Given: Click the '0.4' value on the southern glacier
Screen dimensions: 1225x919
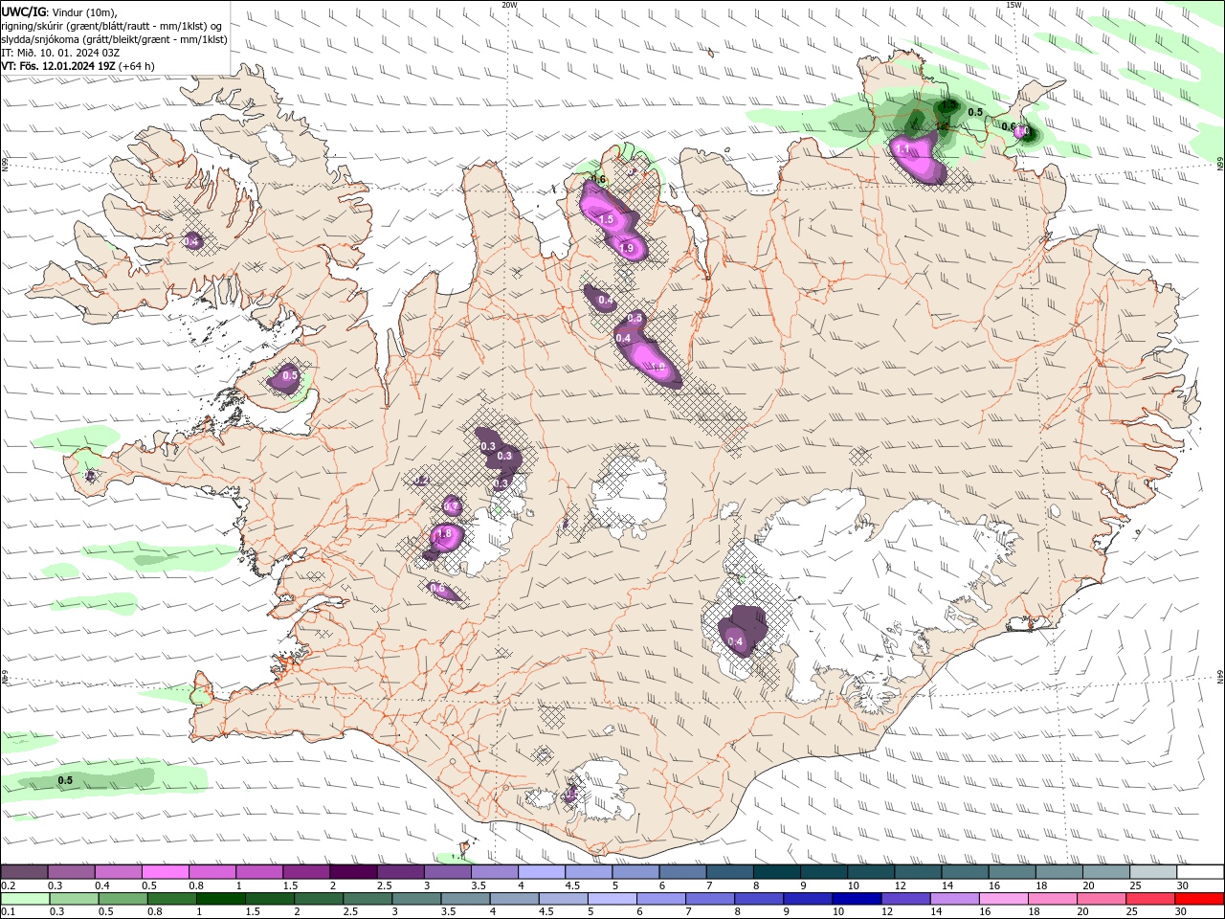Looking at the screenshot, I should tap(735, 641).
